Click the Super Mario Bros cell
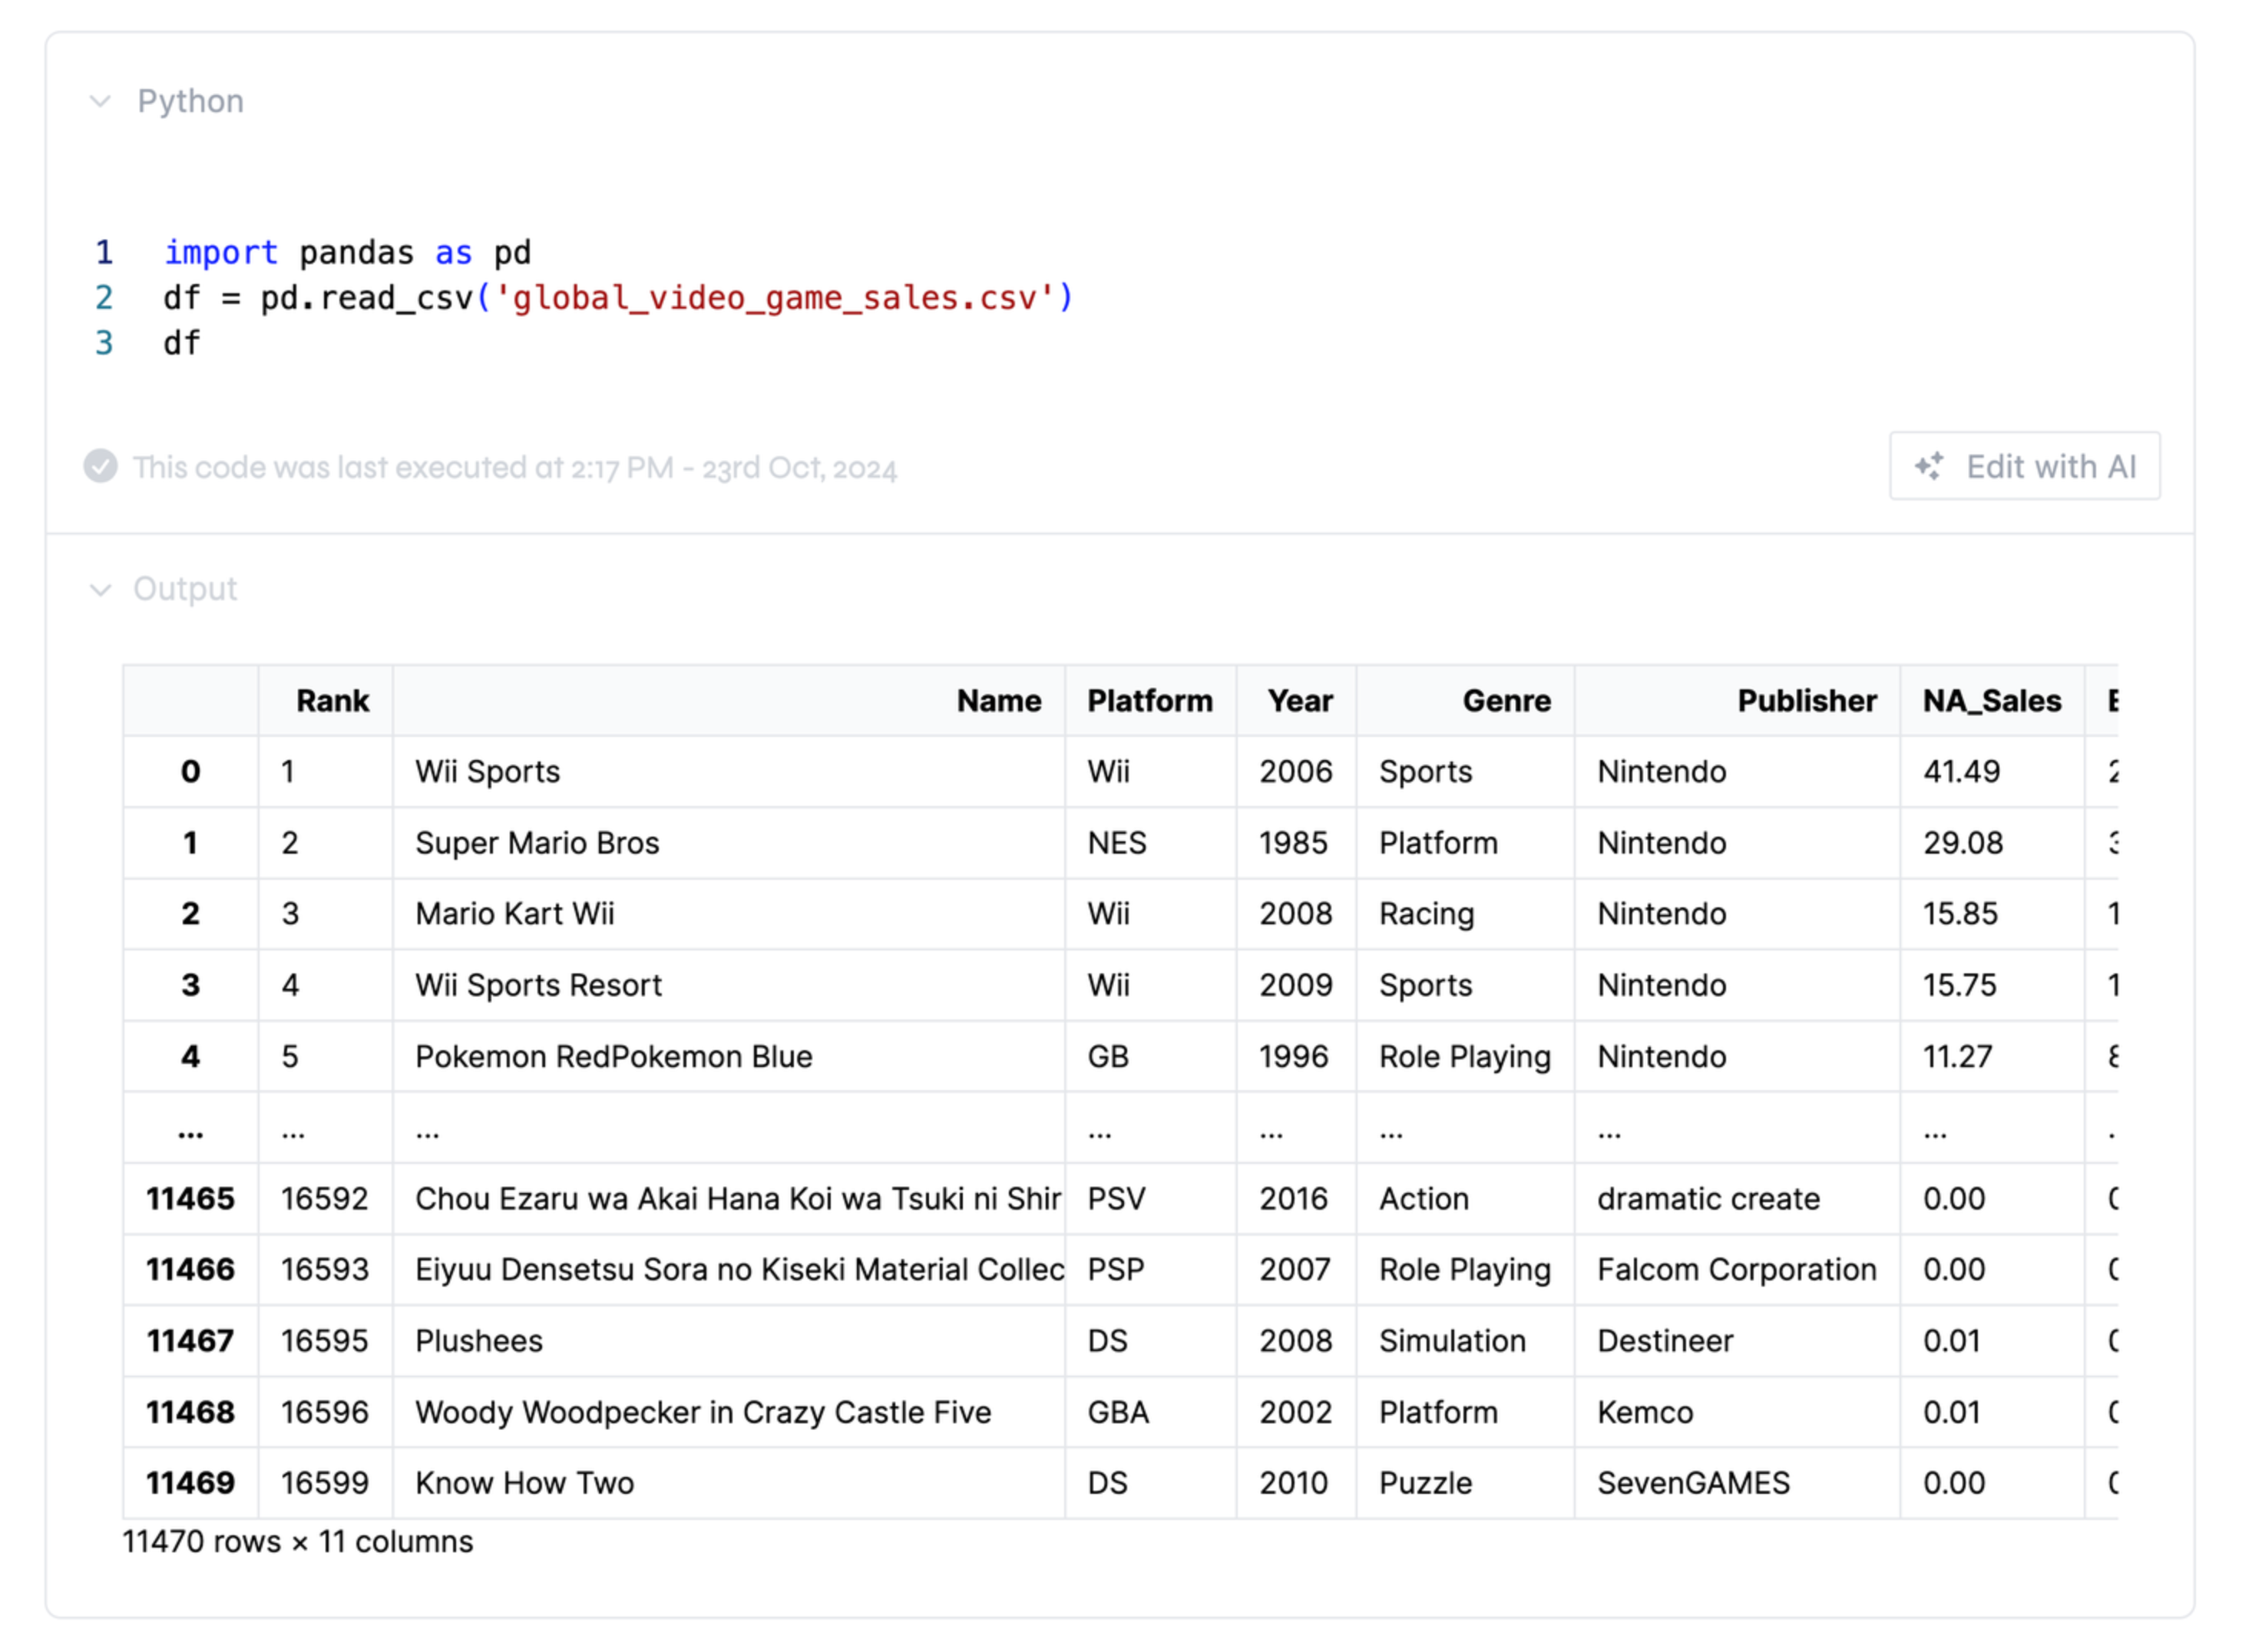Viewport: 2242px width, 1652px height. click(537, 842)
